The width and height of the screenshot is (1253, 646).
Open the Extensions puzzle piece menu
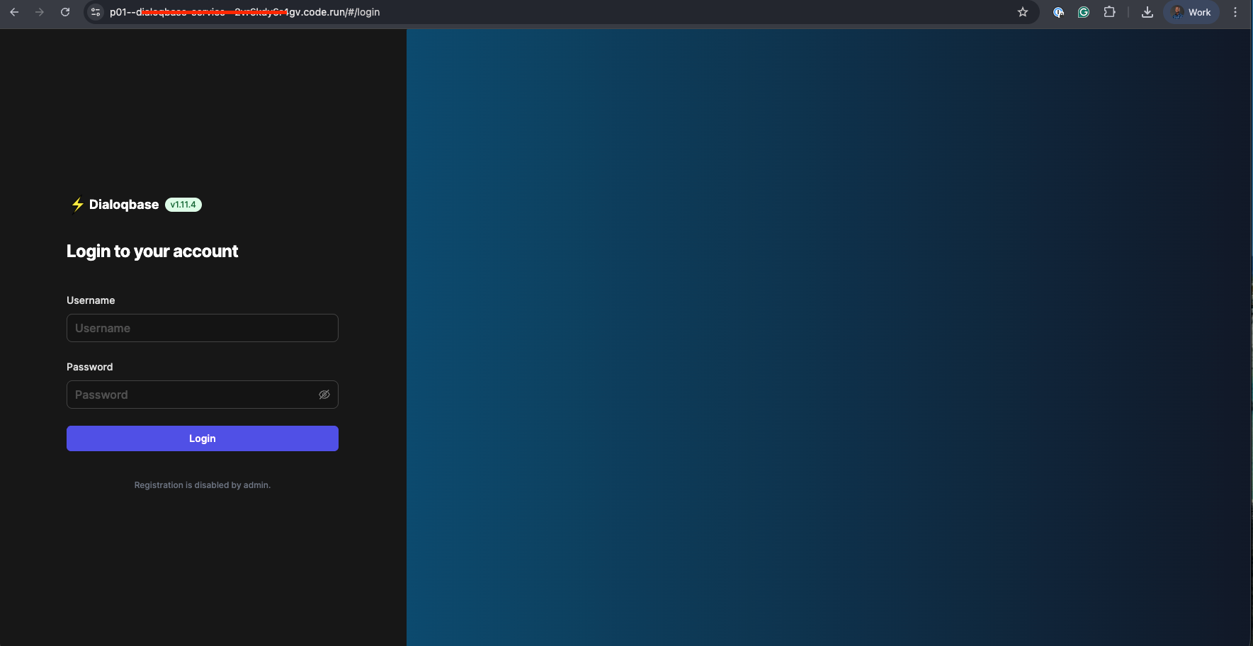coord(1109,12)
